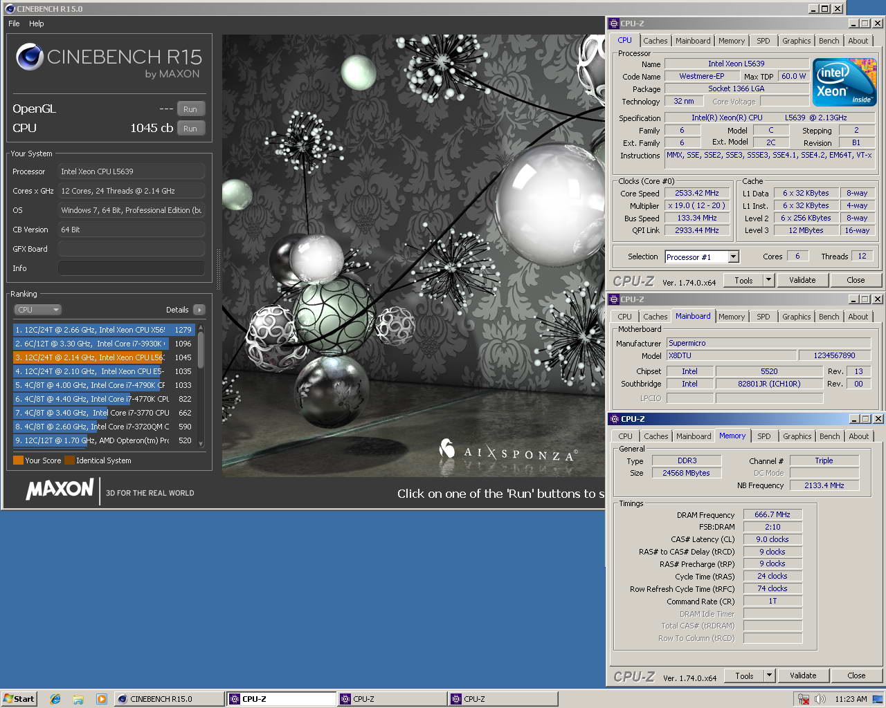
Task: Select CPU tab in the Timings CPU-Z window
Action: click(x=625, y=436)
